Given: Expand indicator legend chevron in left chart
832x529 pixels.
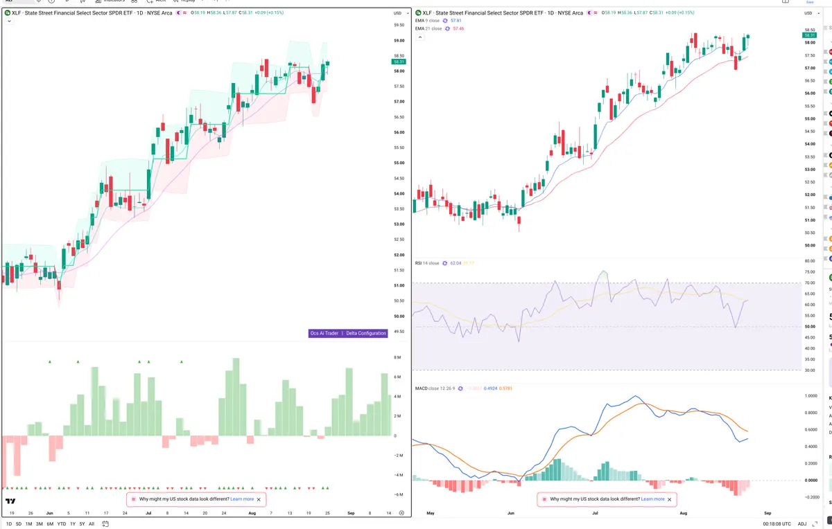Looking at the screenshot, I should [9, 21].
